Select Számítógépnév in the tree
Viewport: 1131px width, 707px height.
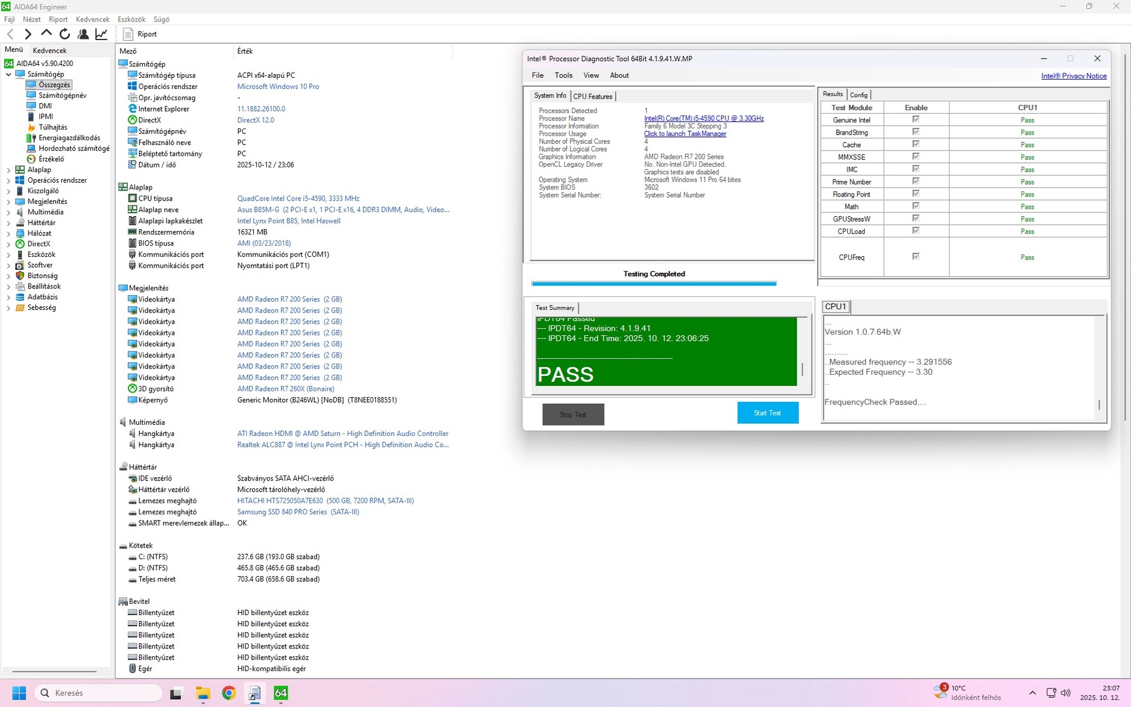[62, 95]
